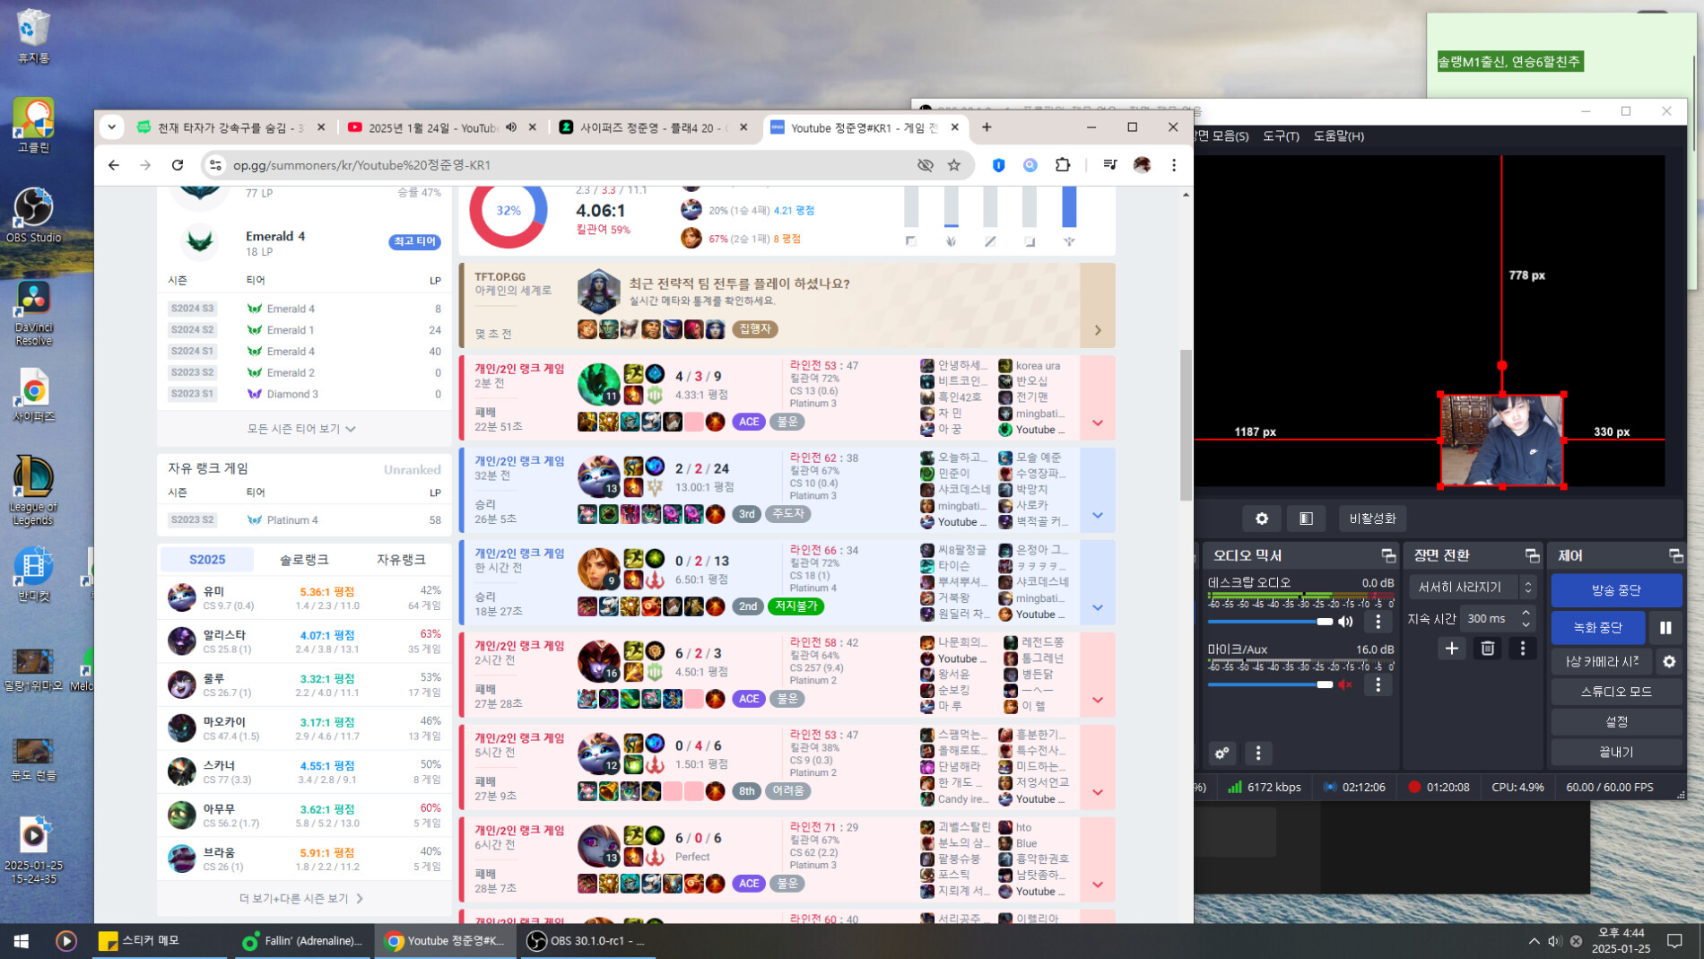
Task: Pause recording in OBS controls
Action: (1665, 628)
